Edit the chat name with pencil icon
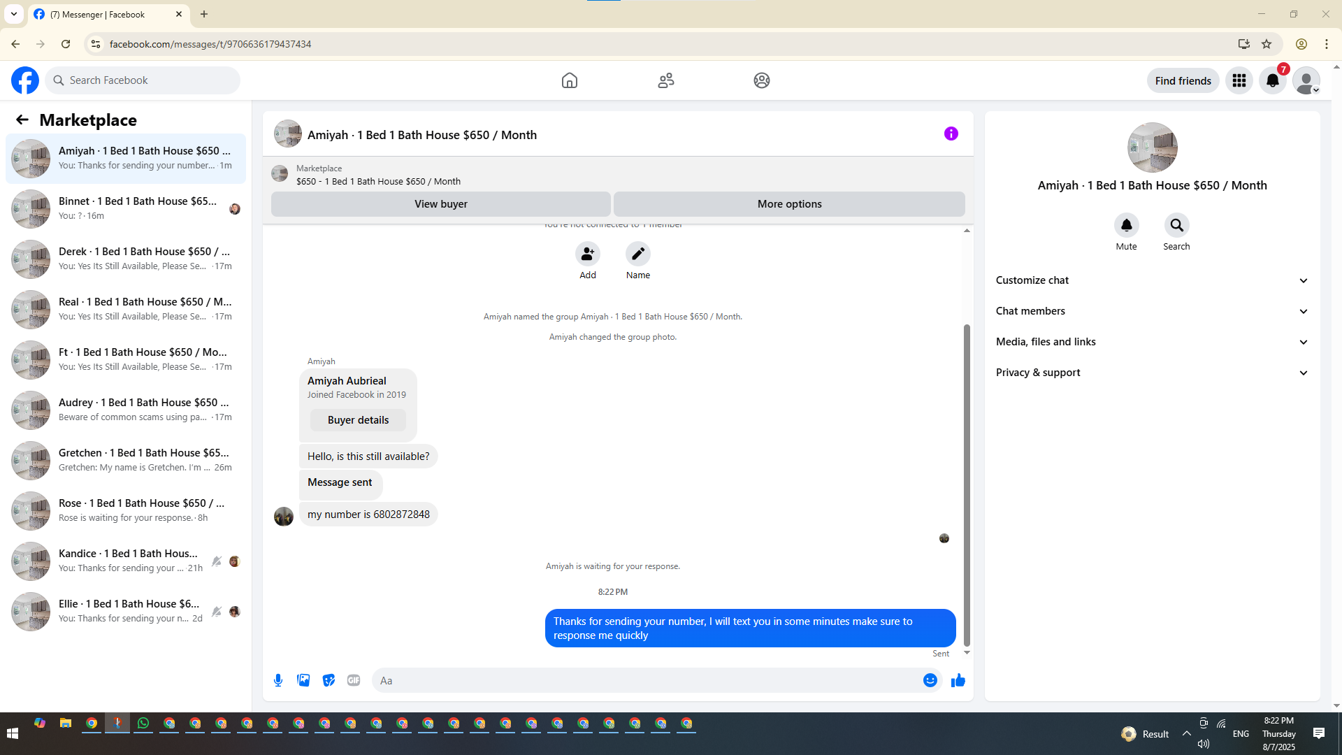The image size is (1342, 755). click(x=638, y=254)
